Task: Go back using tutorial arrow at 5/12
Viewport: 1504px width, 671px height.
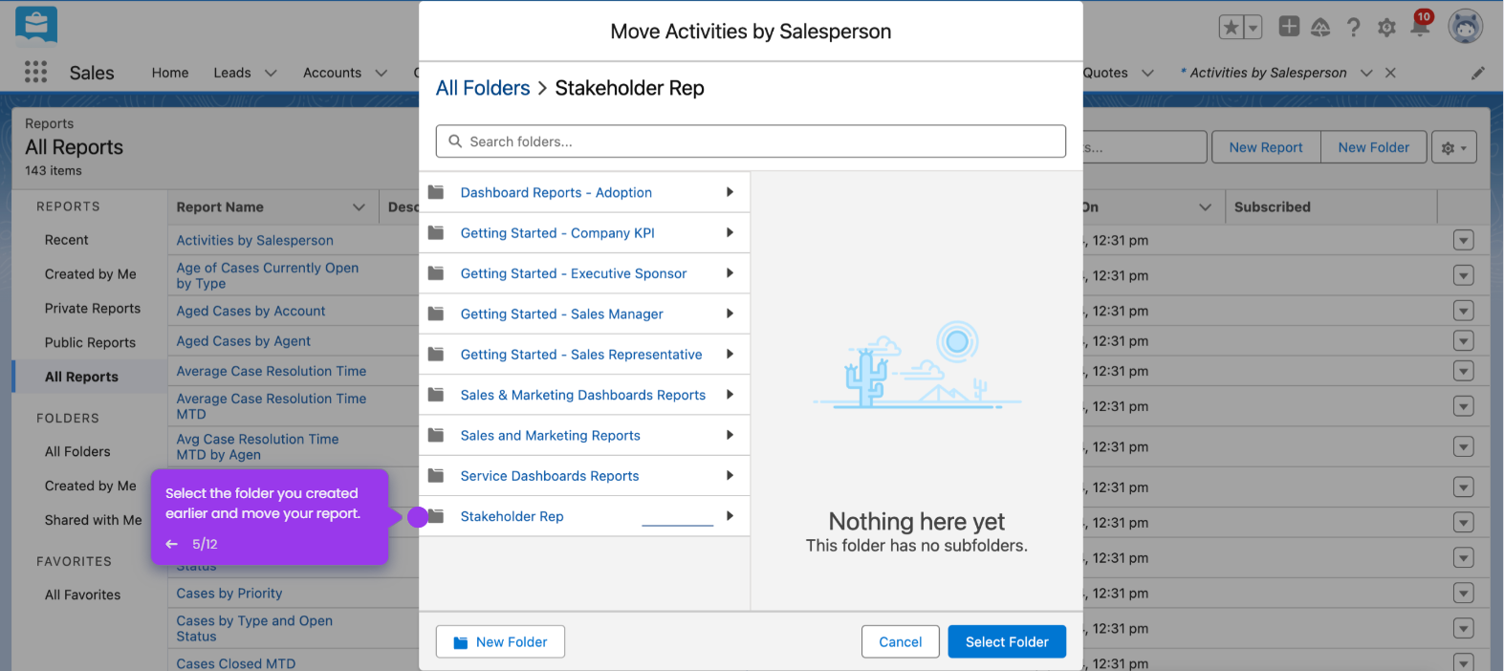Action: [172, 544]
